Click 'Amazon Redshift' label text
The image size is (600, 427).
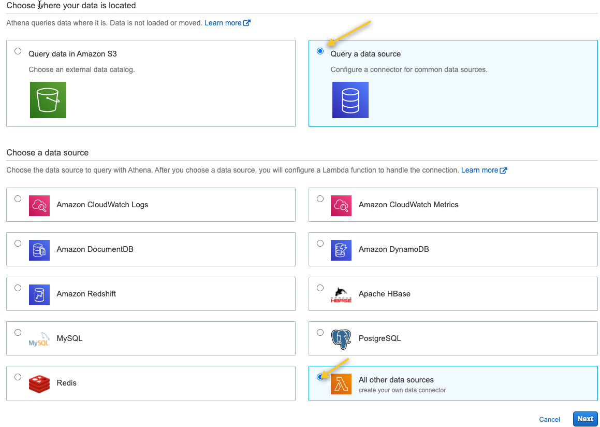click(x=86, y=294)
